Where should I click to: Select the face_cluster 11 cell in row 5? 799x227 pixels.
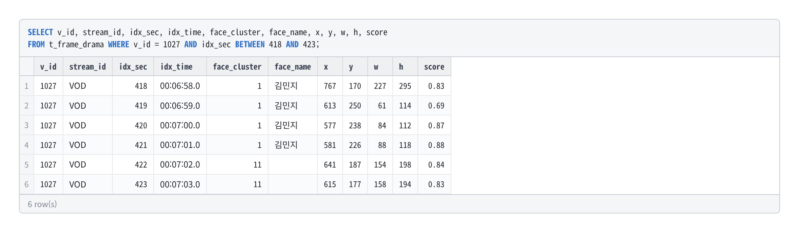pyautogui.click(x=237, y=165)
